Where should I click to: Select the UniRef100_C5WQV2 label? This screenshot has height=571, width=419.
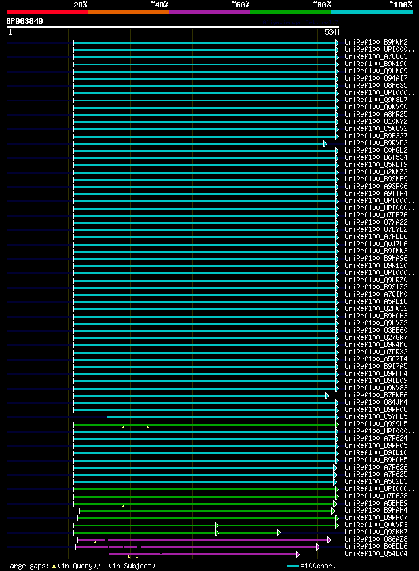[x=376, y=128]
